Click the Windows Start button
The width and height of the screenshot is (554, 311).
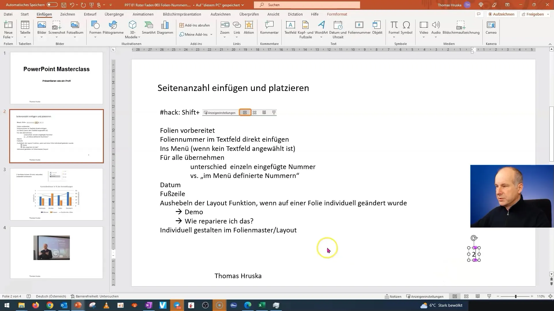(x=7, y=305)
